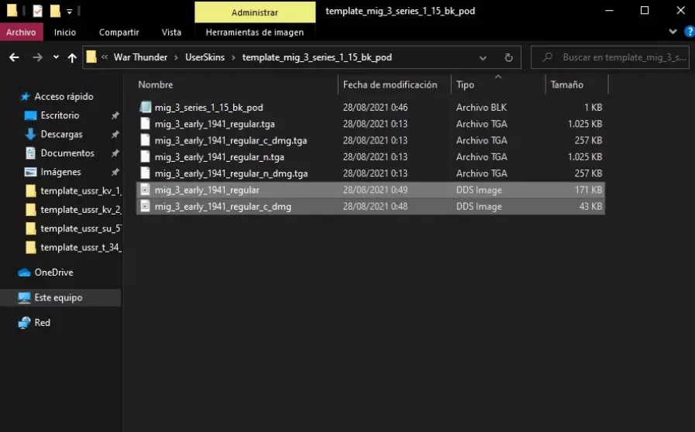Viewport: 695px width, 432px height.
Task: Open Explorer help question mark
Action: tap(690, 32)
